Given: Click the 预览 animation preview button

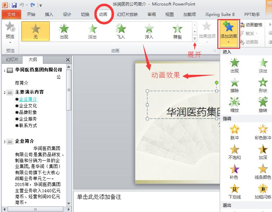Looking at the screenshot, I should (x=10, y=32).
